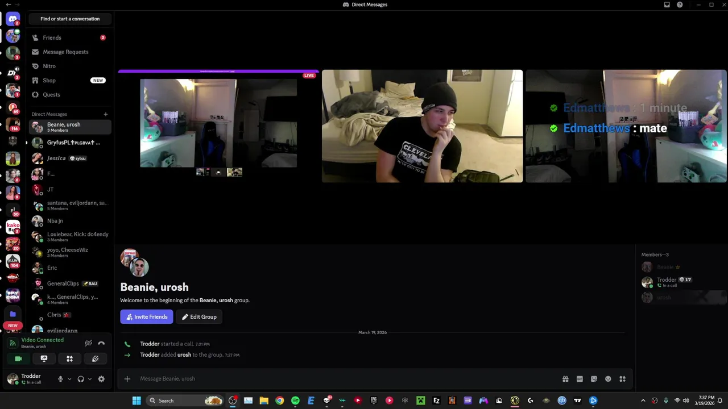Open Message Requests

point(70,52)
